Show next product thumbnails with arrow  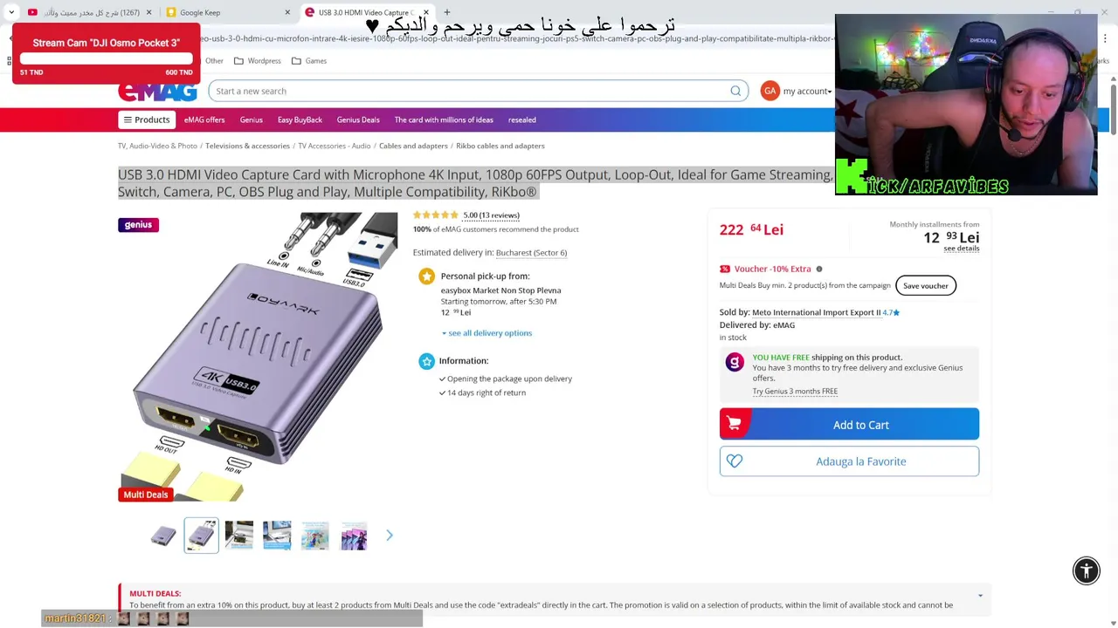[390, 536]
